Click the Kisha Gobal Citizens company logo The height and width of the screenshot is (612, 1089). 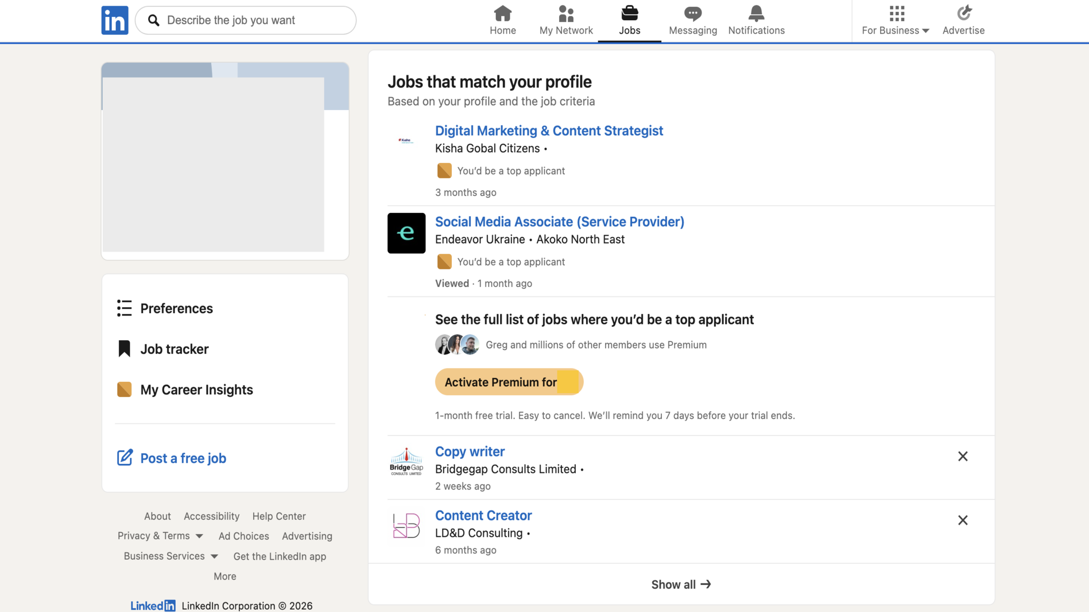coord(406,140)
